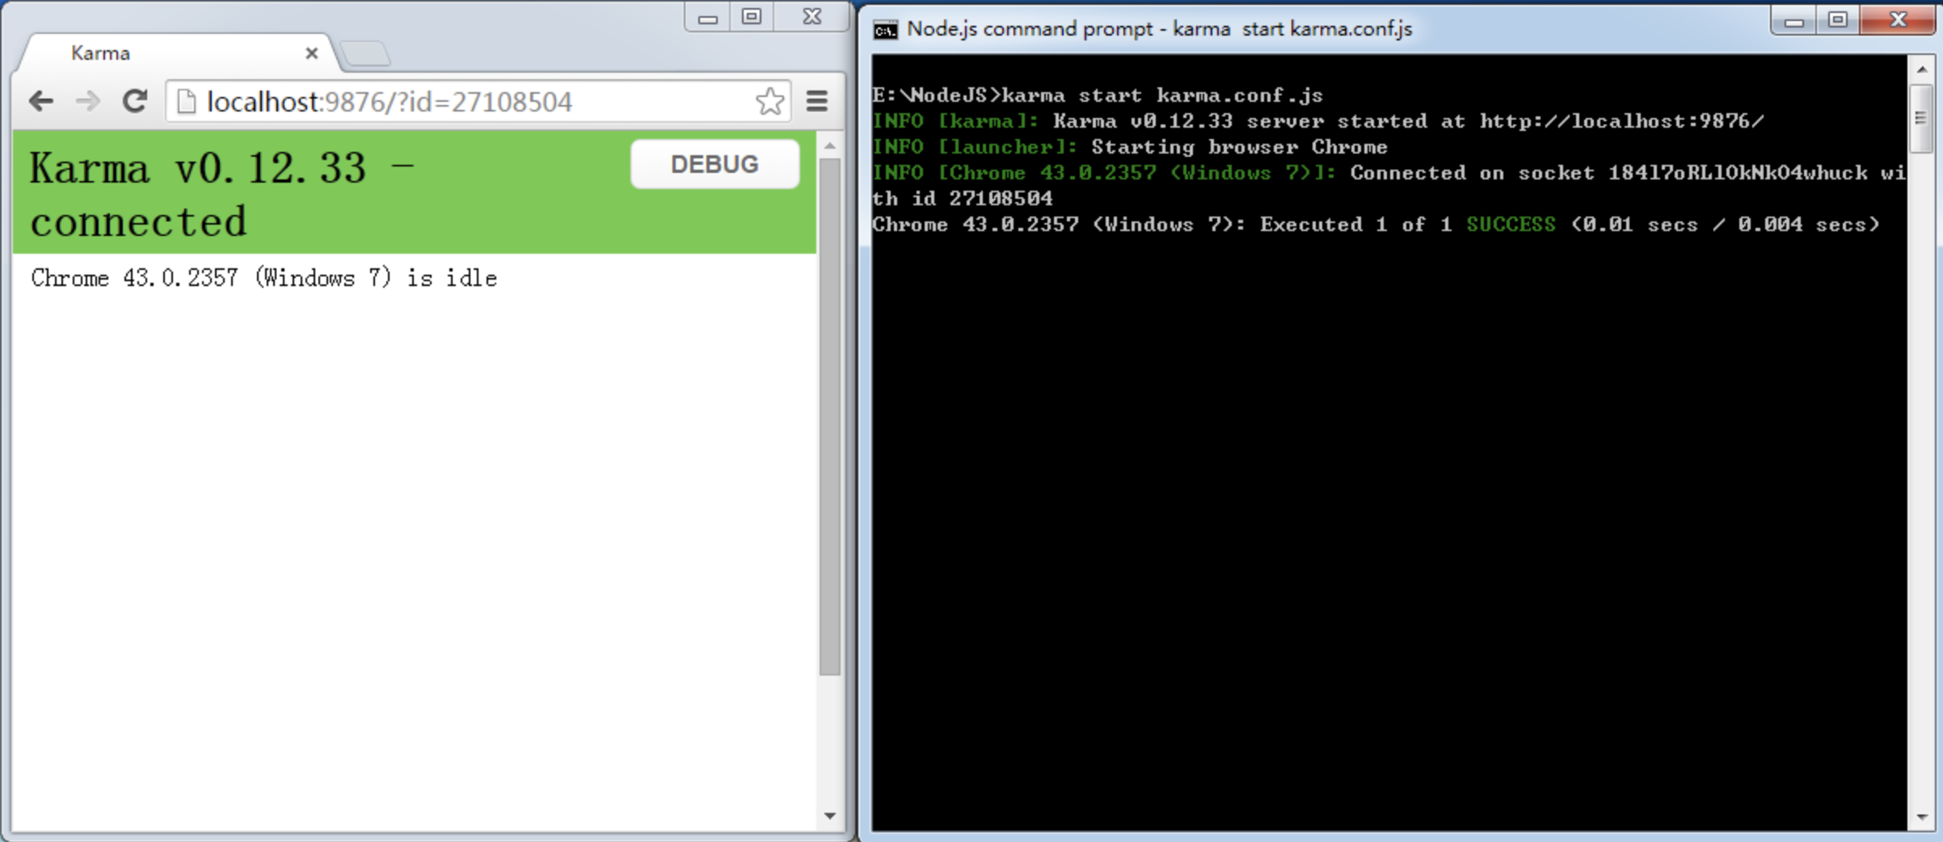Bookmark this page with the star icon
Screen dimensions: 1943x842
[770, 102]
